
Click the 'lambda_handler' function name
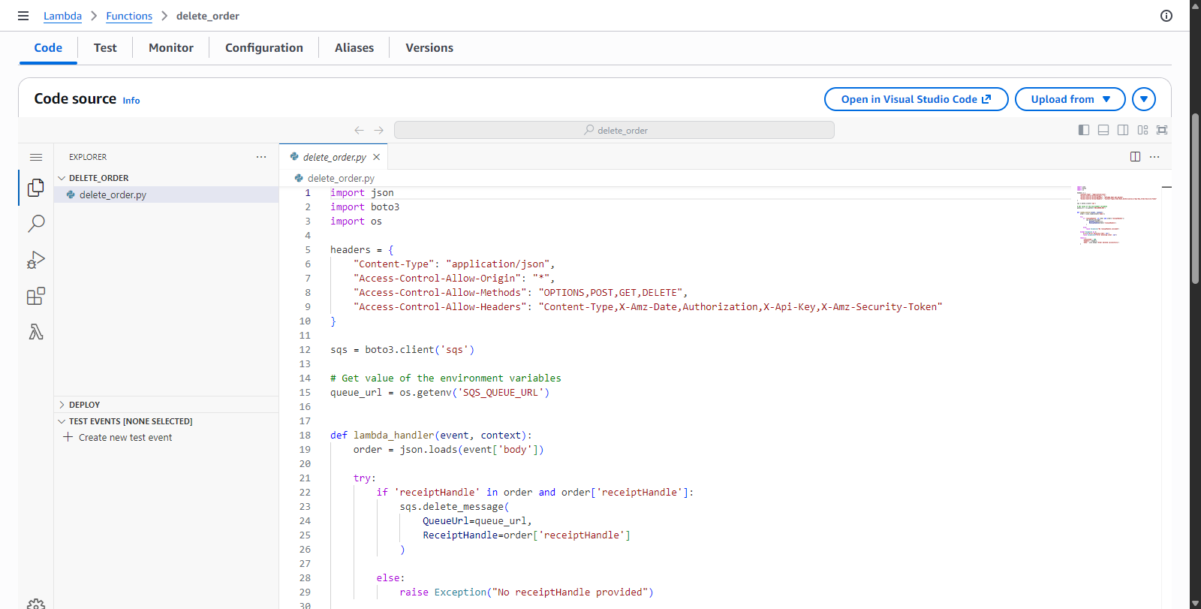click(394, 436)
